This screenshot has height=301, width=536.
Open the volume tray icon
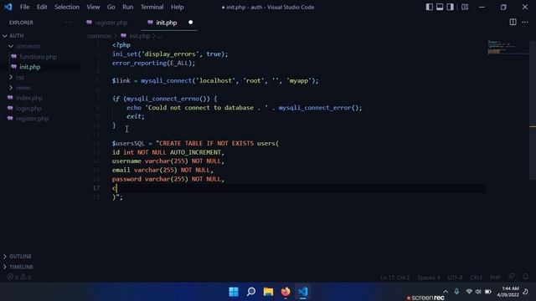478,292
